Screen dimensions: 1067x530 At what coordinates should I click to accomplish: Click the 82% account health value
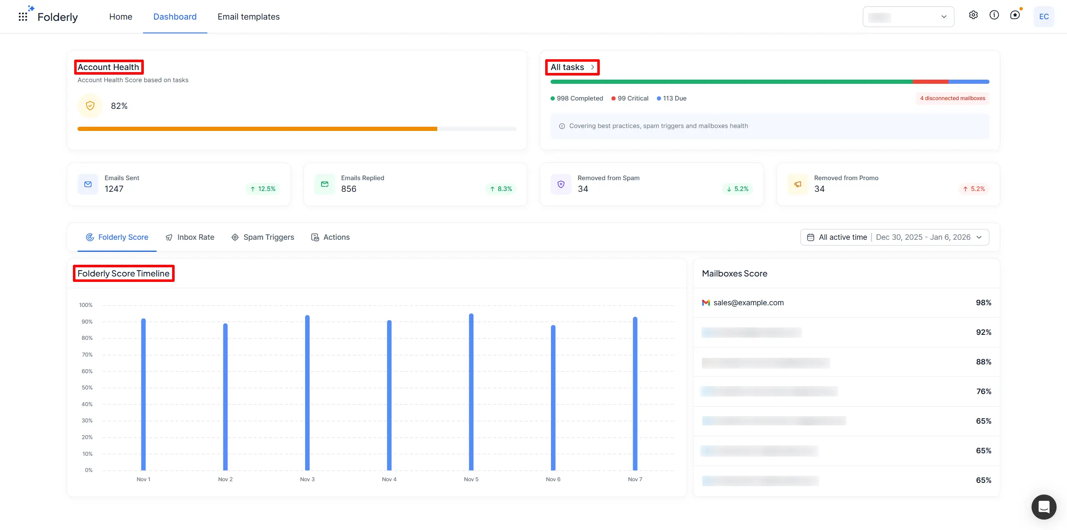point(119,106)
